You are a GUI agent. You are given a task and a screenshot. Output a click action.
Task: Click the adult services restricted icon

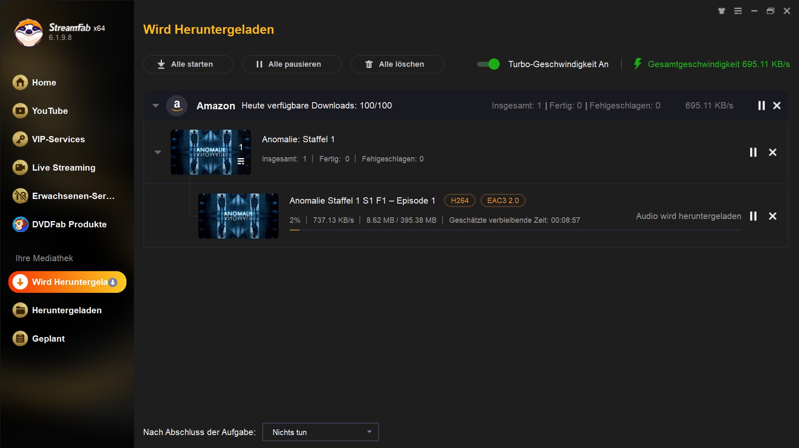20,196
